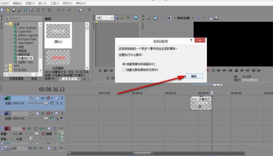This screenshot has width=273, height=156.
Task: Switch to the 媒体生成器 tab
Action: point(69,79)
